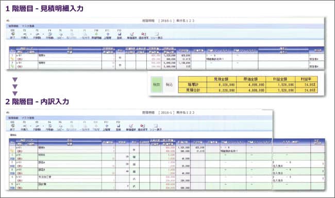Click コピー (F5) icon in 1階層目 window
335x198 pixels.
click(x=60, y=34)
